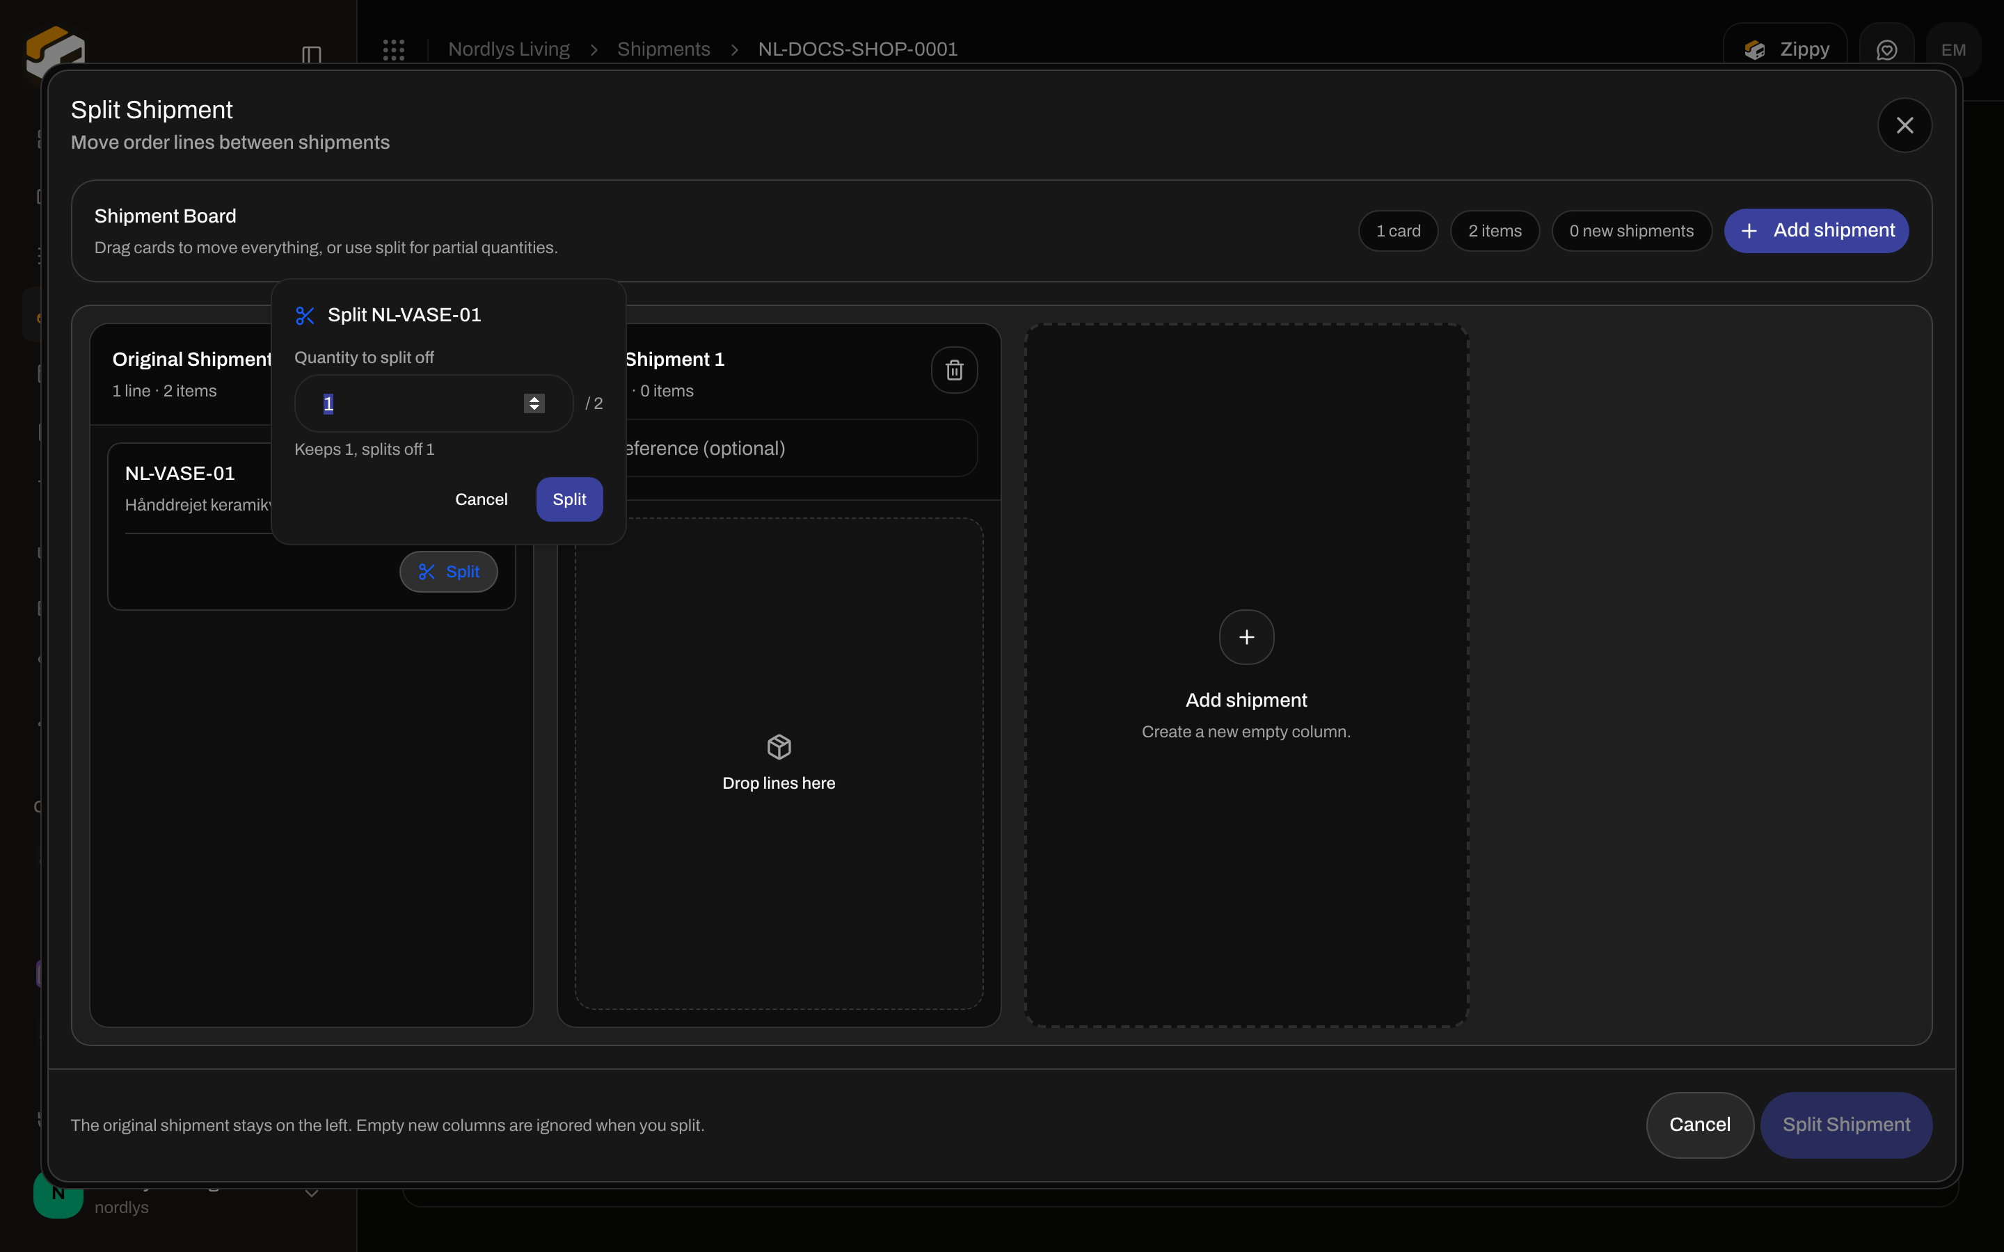Click the Shipment Board heading
The image size is (2004, 1252).
pos(165,216)
